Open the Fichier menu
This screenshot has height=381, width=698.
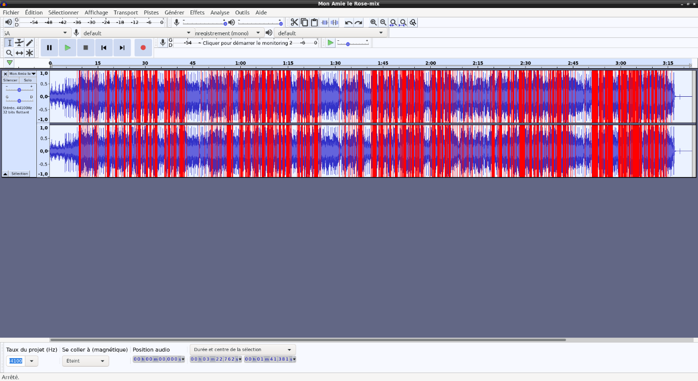[x=11, y=12]
